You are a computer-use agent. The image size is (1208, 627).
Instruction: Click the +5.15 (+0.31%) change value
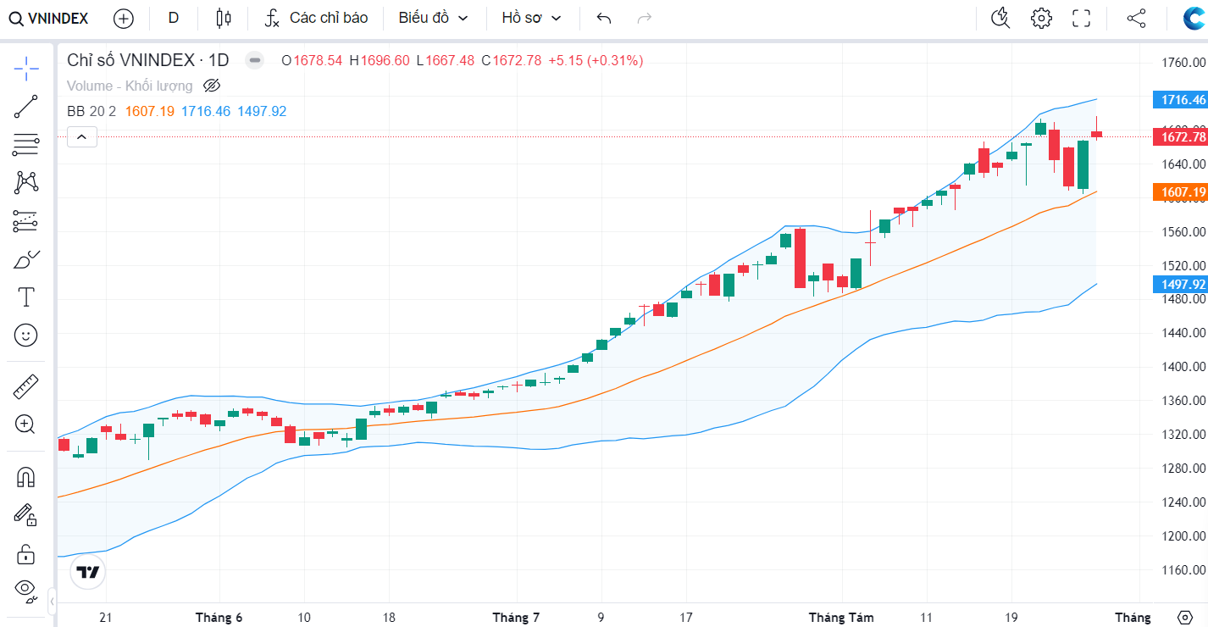point(596,60)
